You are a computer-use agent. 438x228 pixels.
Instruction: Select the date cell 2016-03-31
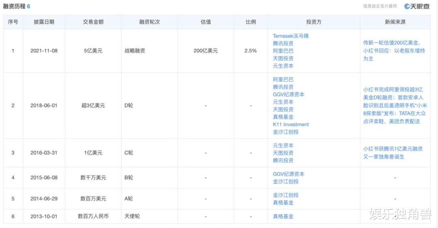(44, 153)
